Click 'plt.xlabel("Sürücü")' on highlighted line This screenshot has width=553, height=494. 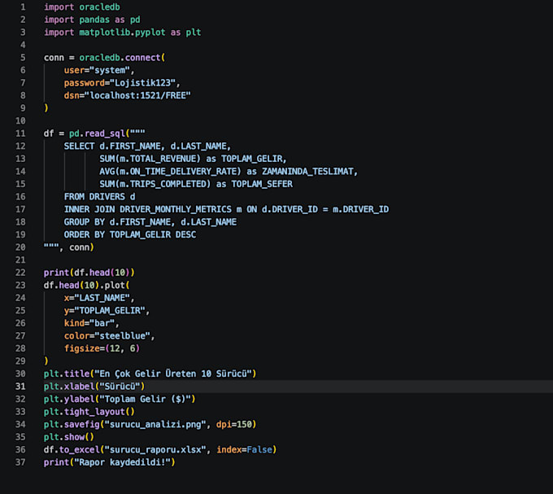coord(94,387)
